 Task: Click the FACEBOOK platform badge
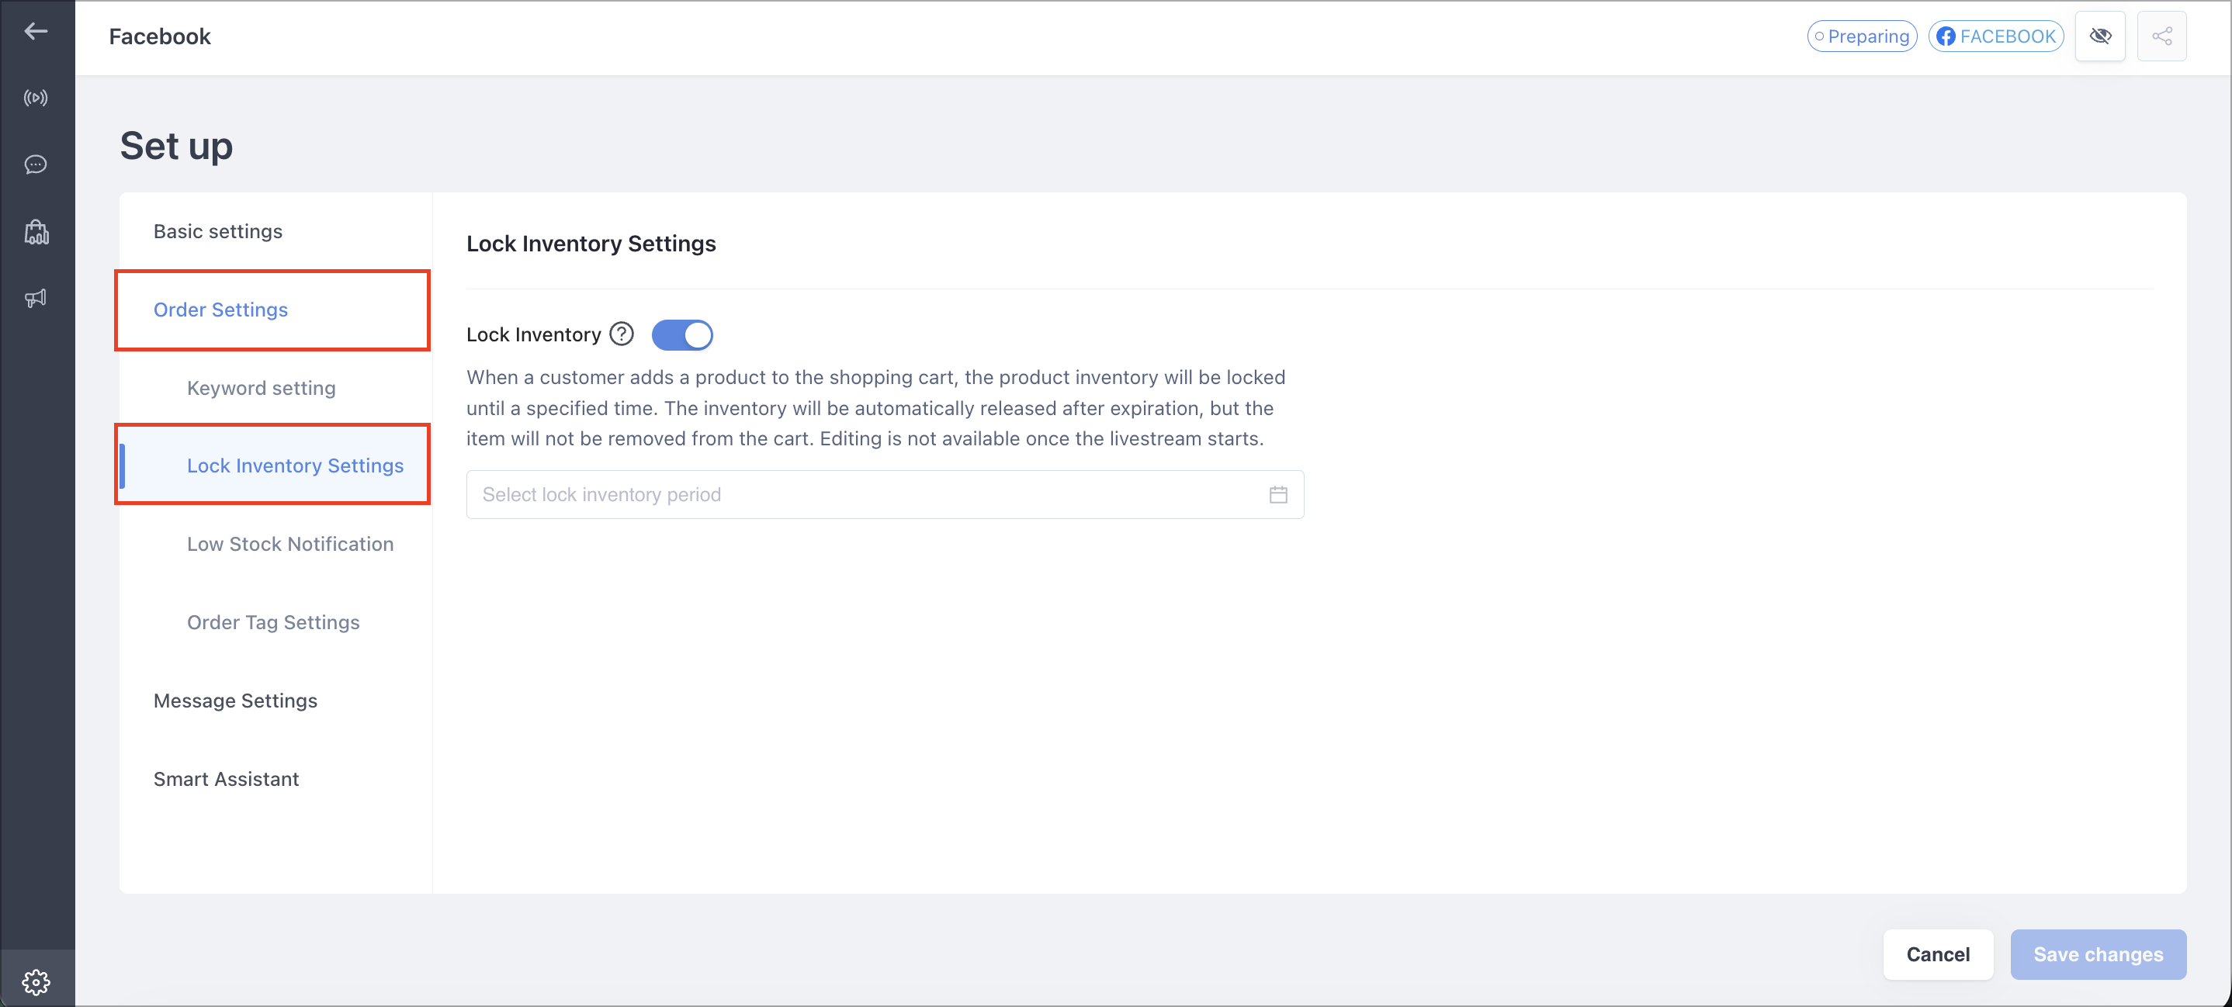[x=1995, y=36]
